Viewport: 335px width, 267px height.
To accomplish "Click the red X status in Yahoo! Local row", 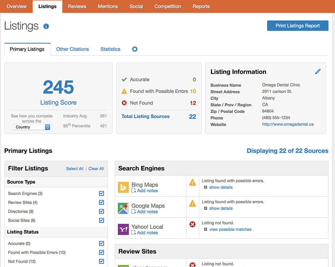I will point(192,224).
